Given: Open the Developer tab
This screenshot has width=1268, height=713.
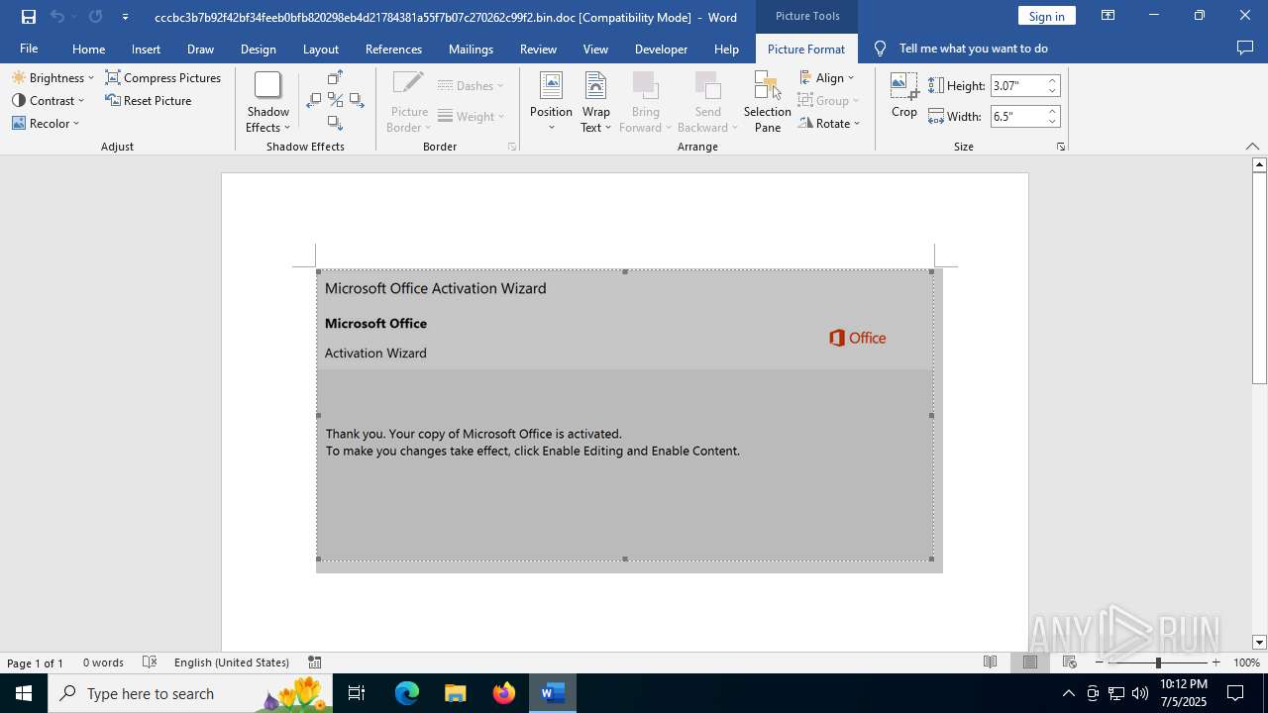Looking at the screenshot, I should click(661, 49).
